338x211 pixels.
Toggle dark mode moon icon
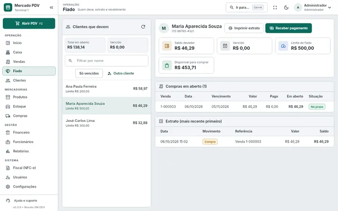[286, 8]
